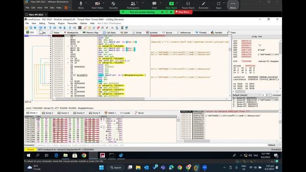Click the Trace Into toolbar icon
This screenshot has height=172, width=306.
point(60,28)
